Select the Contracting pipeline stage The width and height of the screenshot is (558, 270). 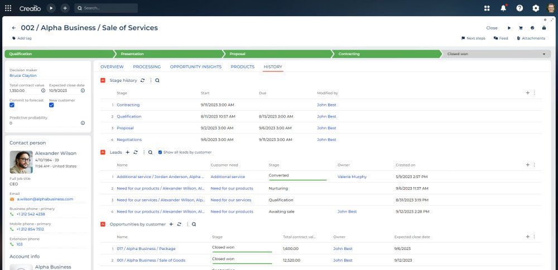[387, 54]
